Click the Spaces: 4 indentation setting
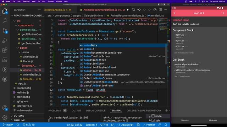Viewport: 227px width, 127px height. [x=92, y=125]
